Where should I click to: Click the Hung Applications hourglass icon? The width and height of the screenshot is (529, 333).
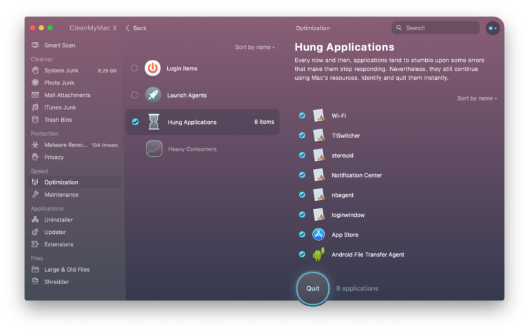154,122
